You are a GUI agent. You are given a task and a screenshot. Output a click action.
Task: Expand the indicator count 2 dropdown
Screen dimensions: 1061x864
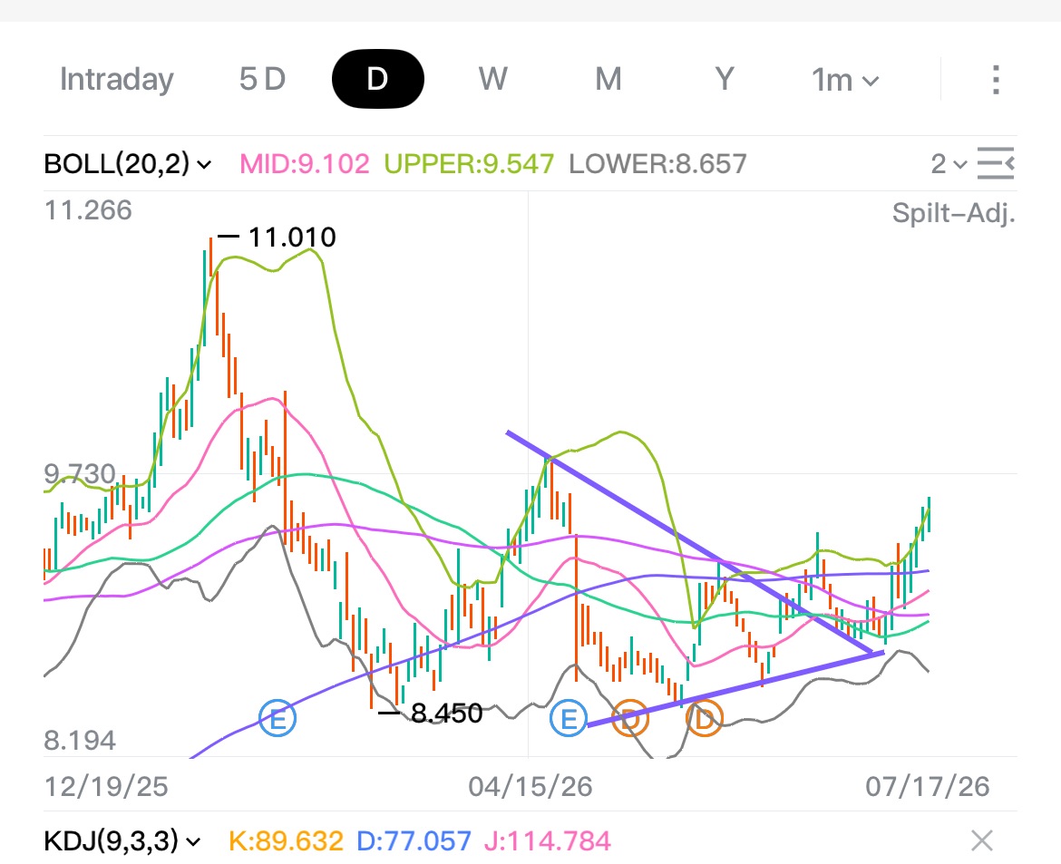(949, 164)
